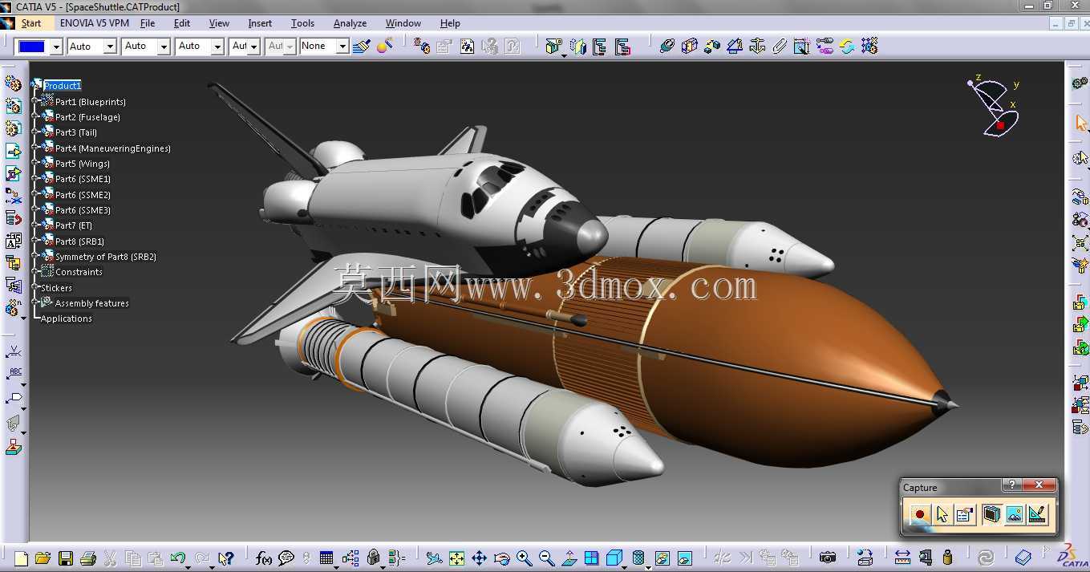Select Product1 root in the tree
Image resolution: width=1090 pixels, height=572 pixels.
63,86
